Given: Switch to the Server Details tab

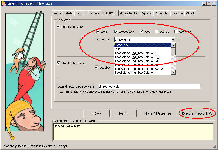Looking at the screenshot, I should tap(63, 13).
